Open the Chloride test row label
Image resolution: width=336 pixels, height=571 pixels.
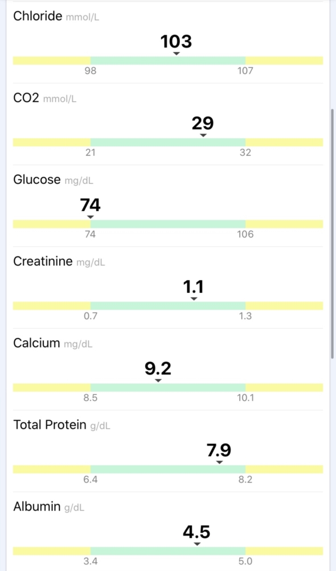pos(38,16)
